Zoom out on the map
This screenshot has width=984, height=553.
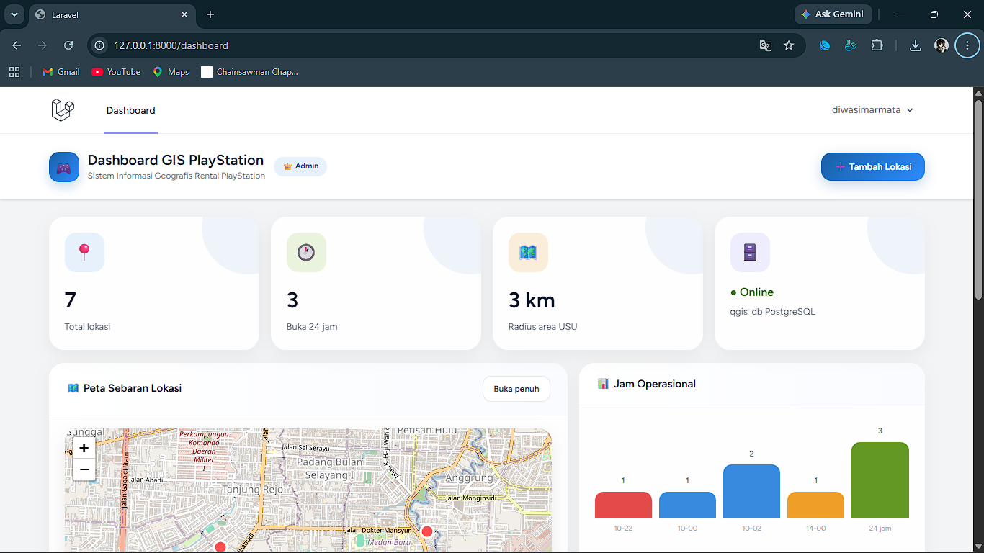tap(84, 469)
